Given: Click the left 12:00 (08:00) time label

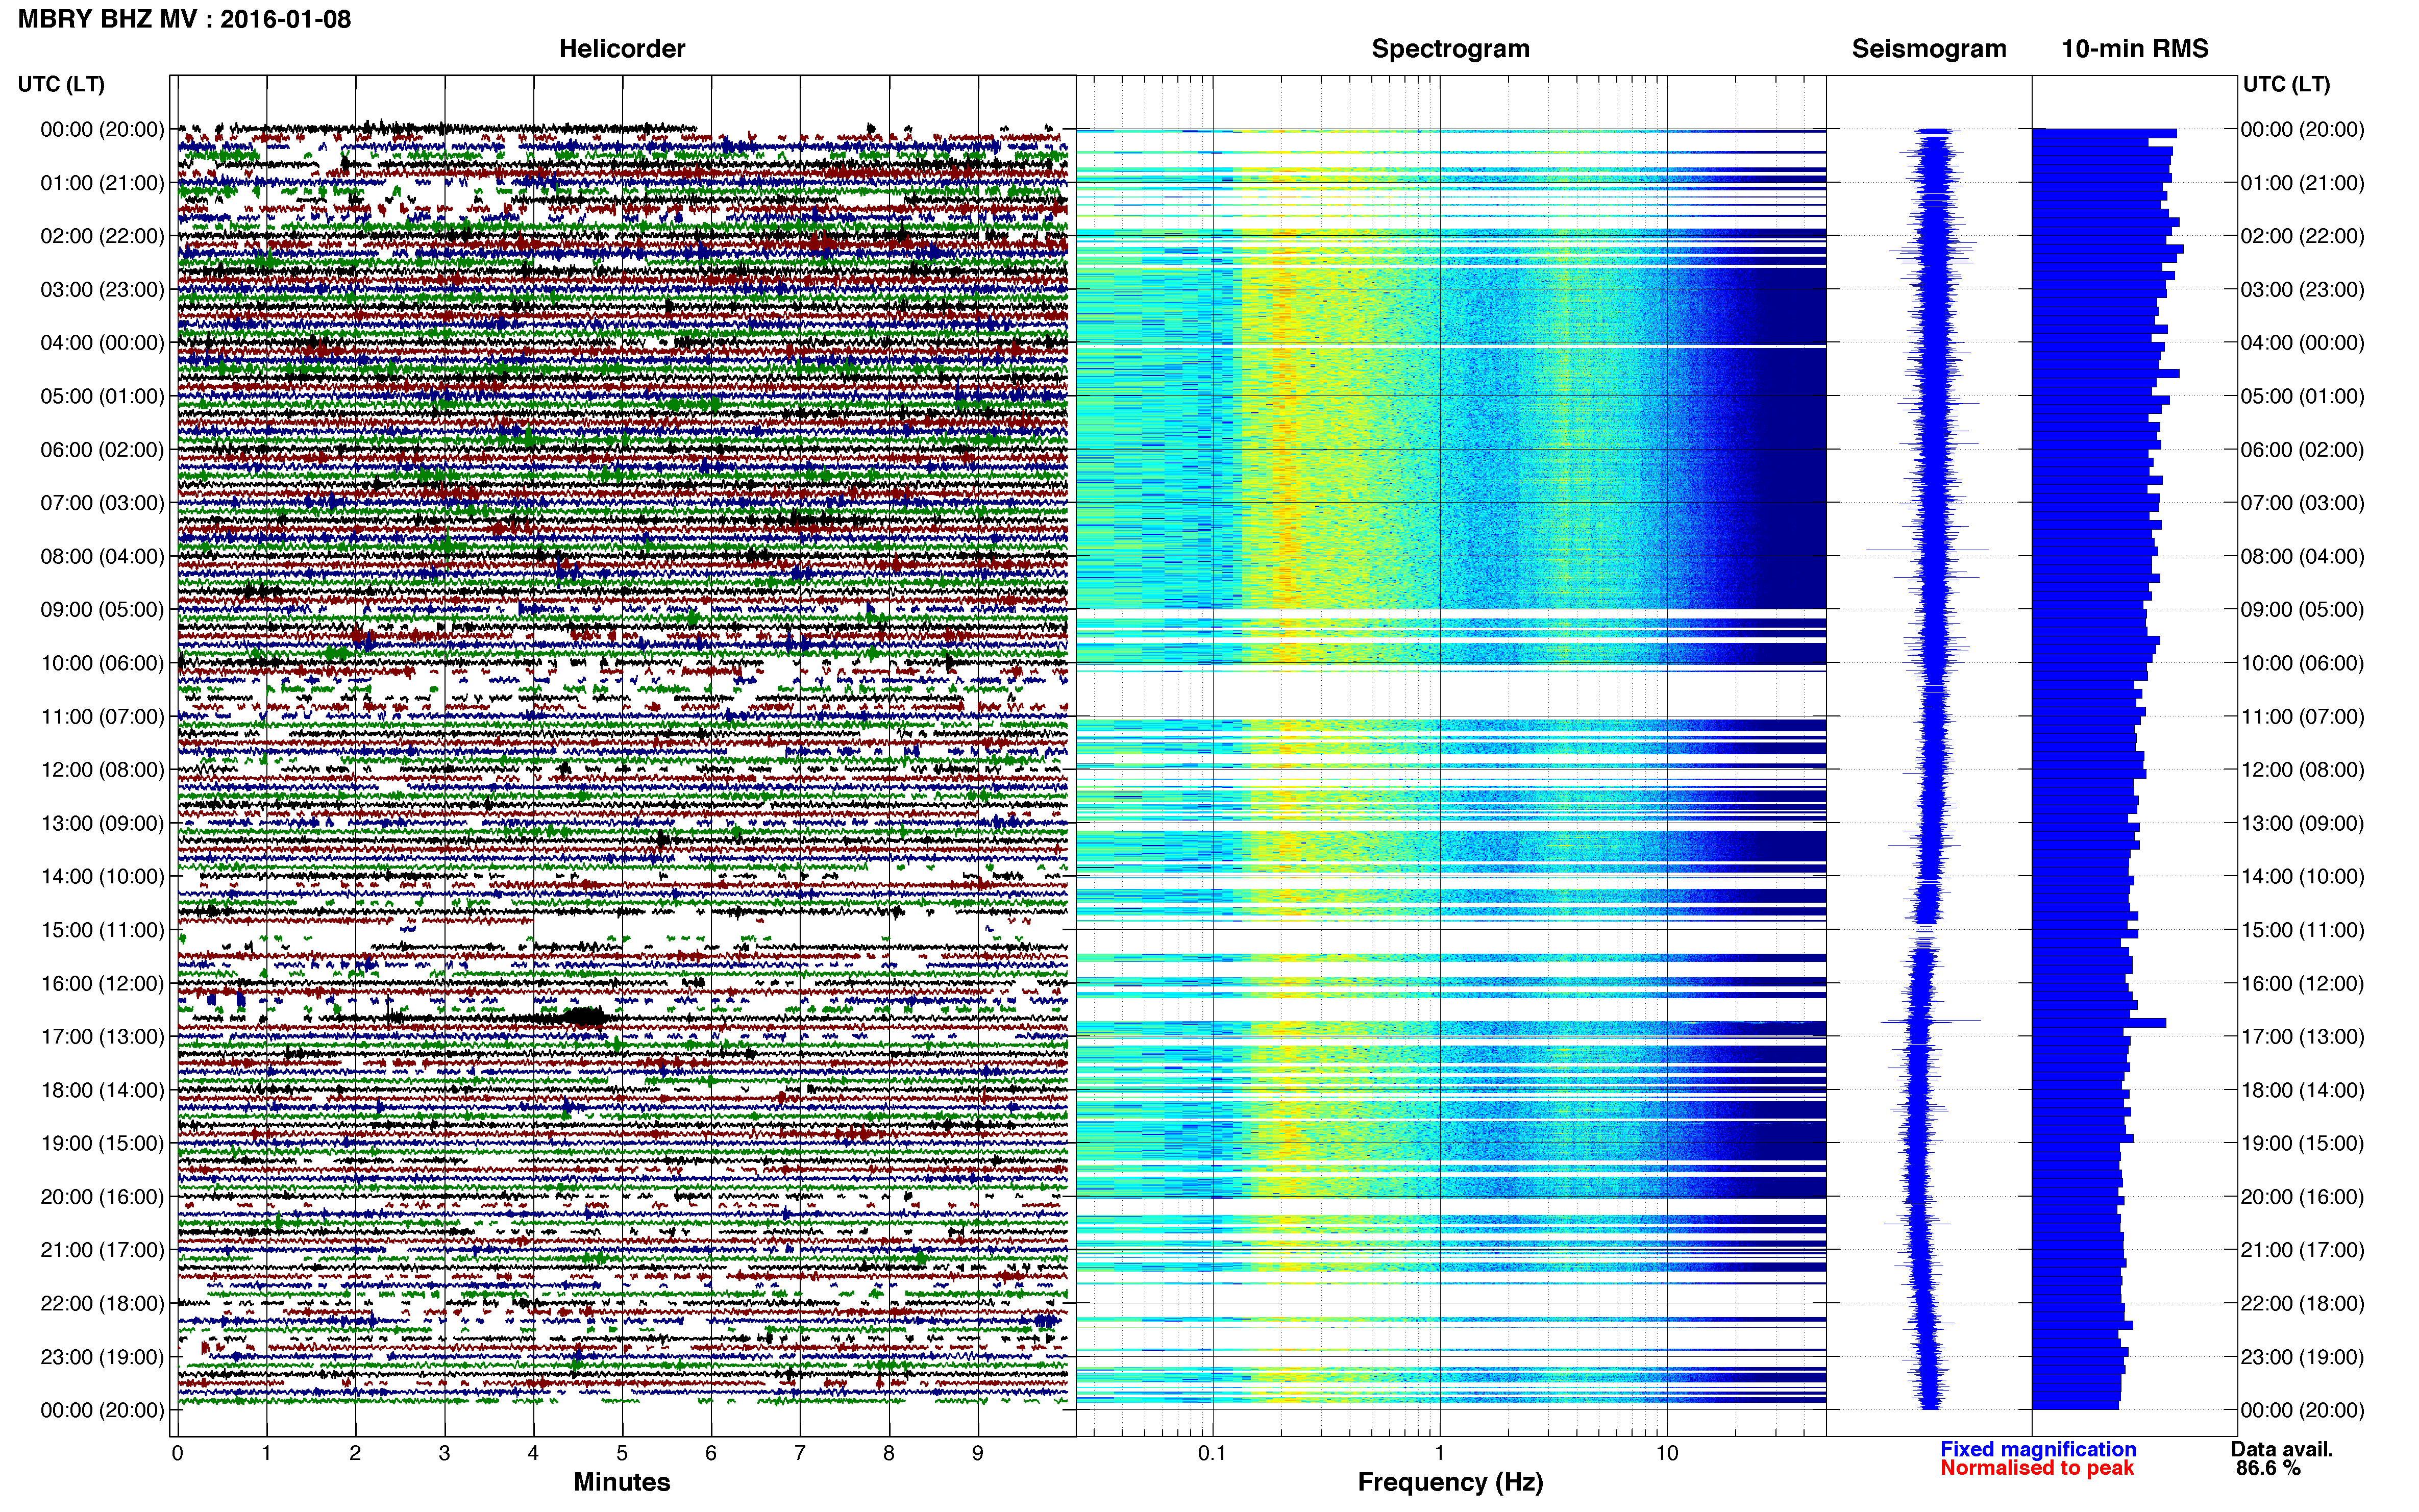Looking at the screenshot, I should [102, 769].
